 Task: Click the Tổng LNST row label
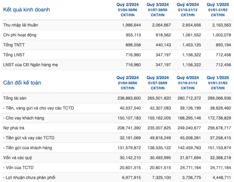pos(14,55)
